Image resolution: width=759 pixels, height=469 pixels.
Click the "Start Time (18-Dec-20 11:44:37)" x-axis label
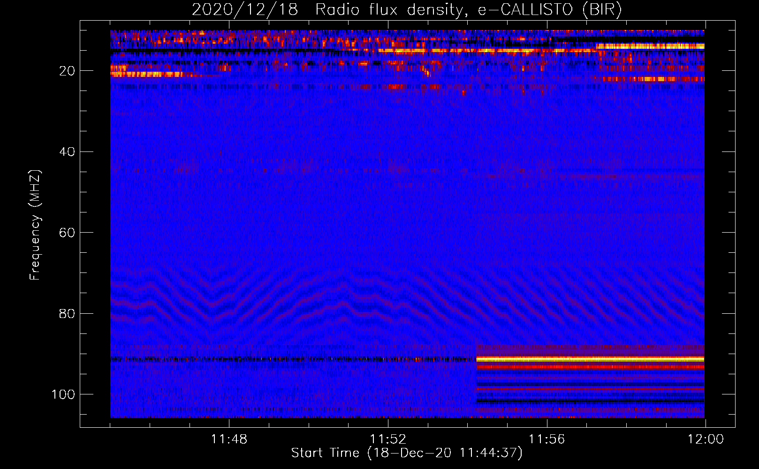(407, 453)
